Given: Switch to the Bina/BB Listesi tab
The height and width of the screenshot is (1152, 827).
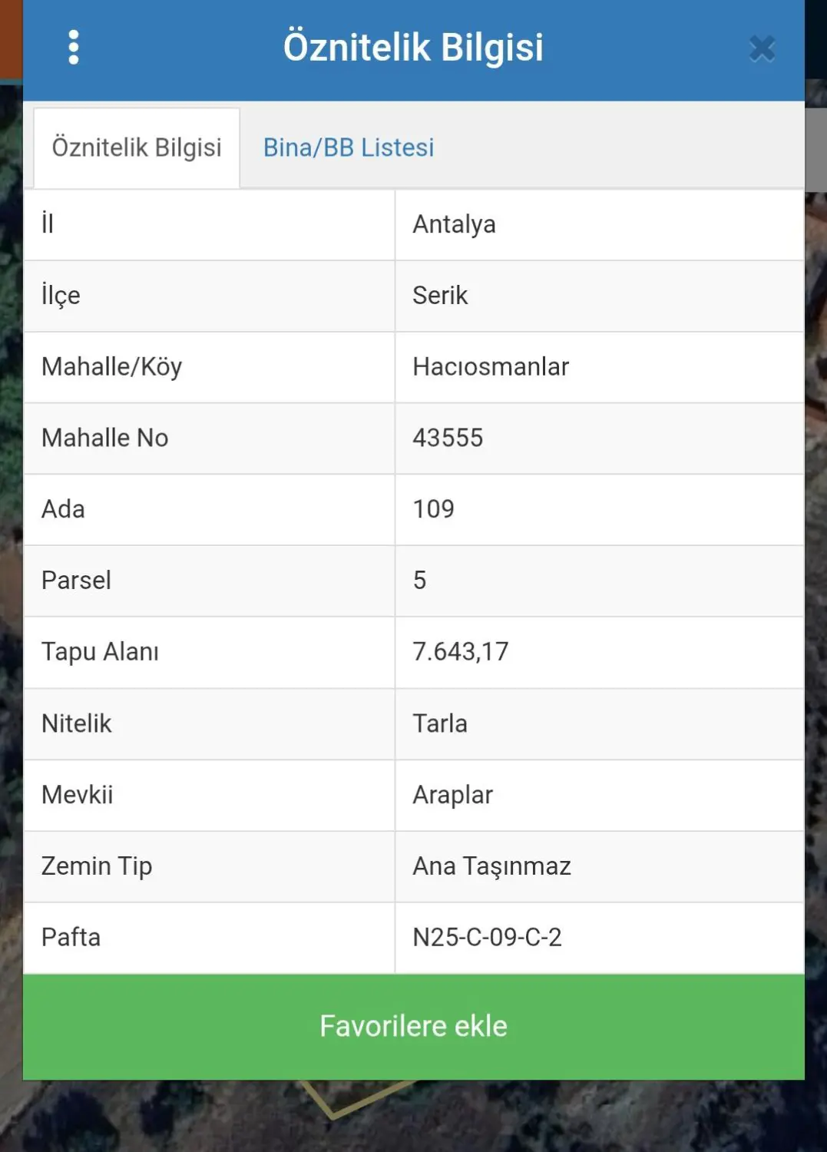Looking at the screenshot, I should (x=349, y=147).
